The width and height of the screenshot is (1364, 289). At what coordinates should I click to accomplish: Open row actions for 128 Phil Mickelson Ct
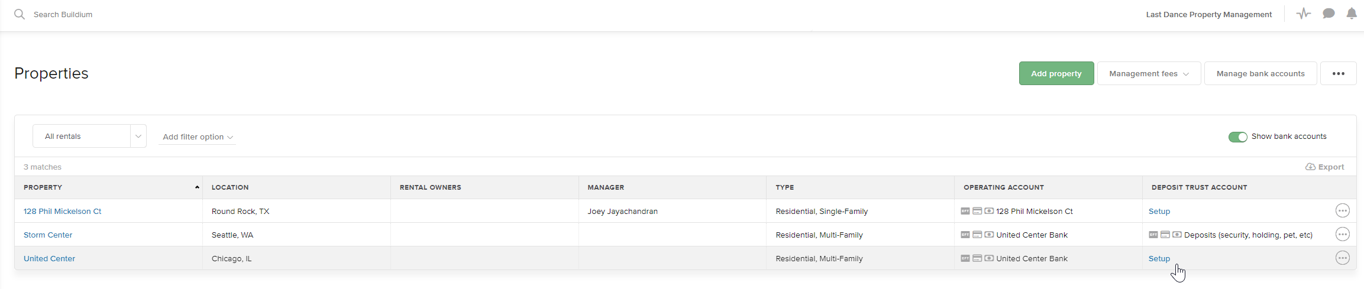(x=1343, y=211)
